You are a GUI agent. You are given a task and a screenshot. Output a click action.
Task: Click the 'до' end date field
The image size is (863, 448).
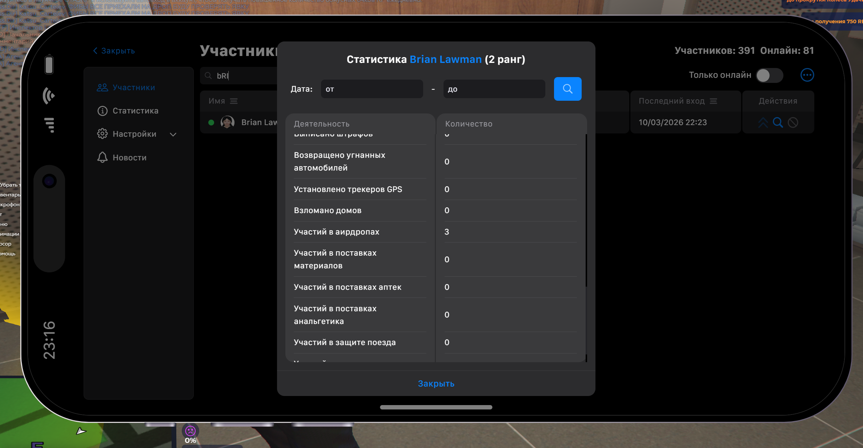tap(494, 89)
